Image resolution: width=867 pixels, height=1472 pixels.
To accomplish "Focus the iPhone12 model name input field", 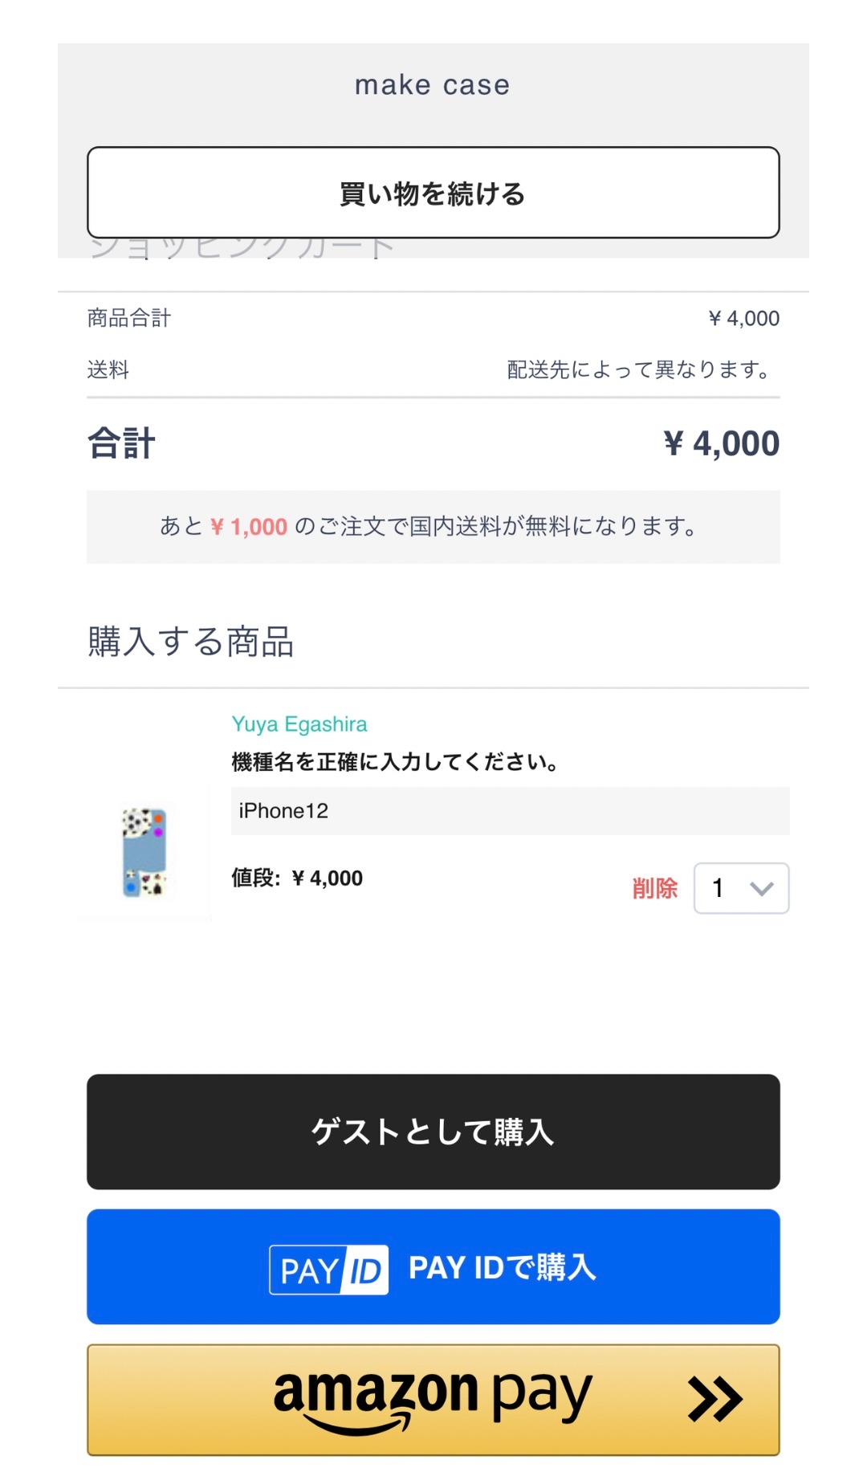I will pos(511,811).
